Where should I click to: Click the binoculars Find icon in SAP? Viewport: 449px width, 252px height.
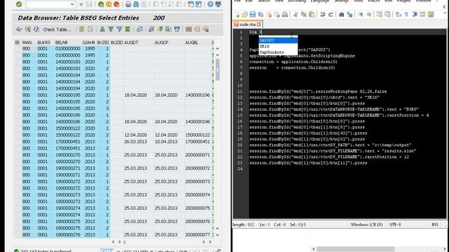click(136, 4)
